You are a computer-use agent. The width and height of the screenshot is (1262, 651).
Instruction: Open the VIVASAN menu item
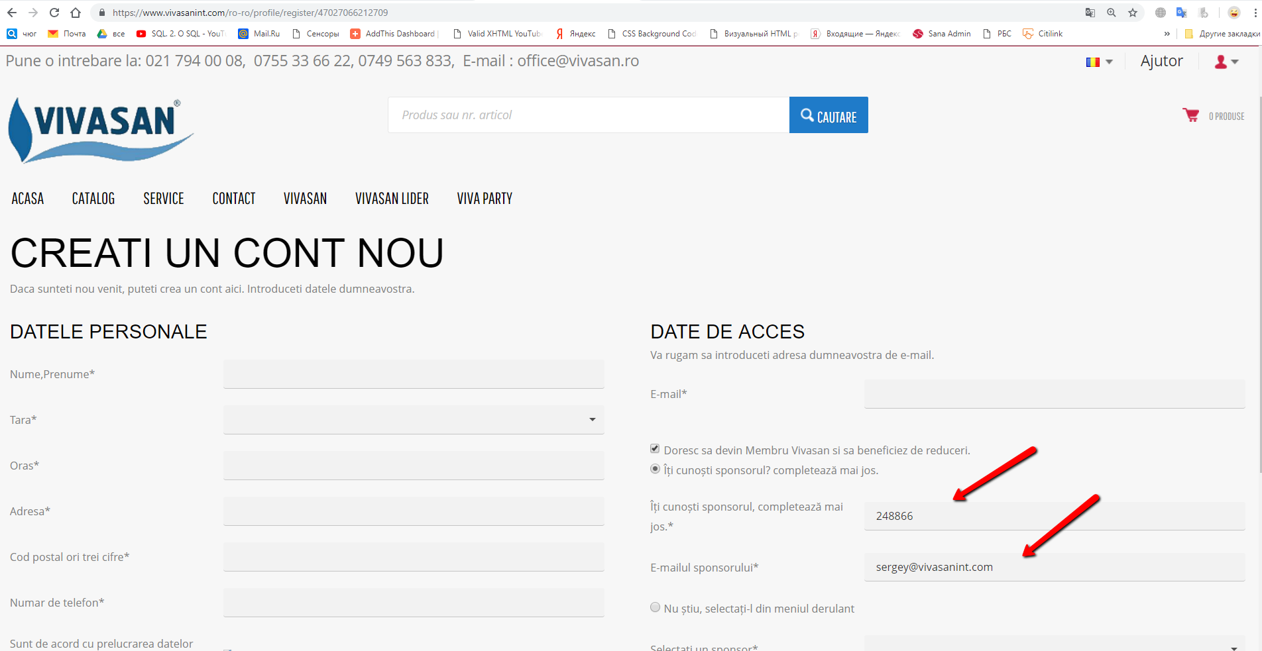pos(306,199)
